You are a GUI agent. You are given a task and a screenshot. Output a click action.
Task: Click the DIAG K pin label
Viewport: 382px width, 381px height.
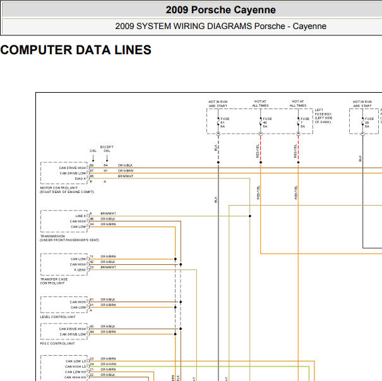(80, 179)
